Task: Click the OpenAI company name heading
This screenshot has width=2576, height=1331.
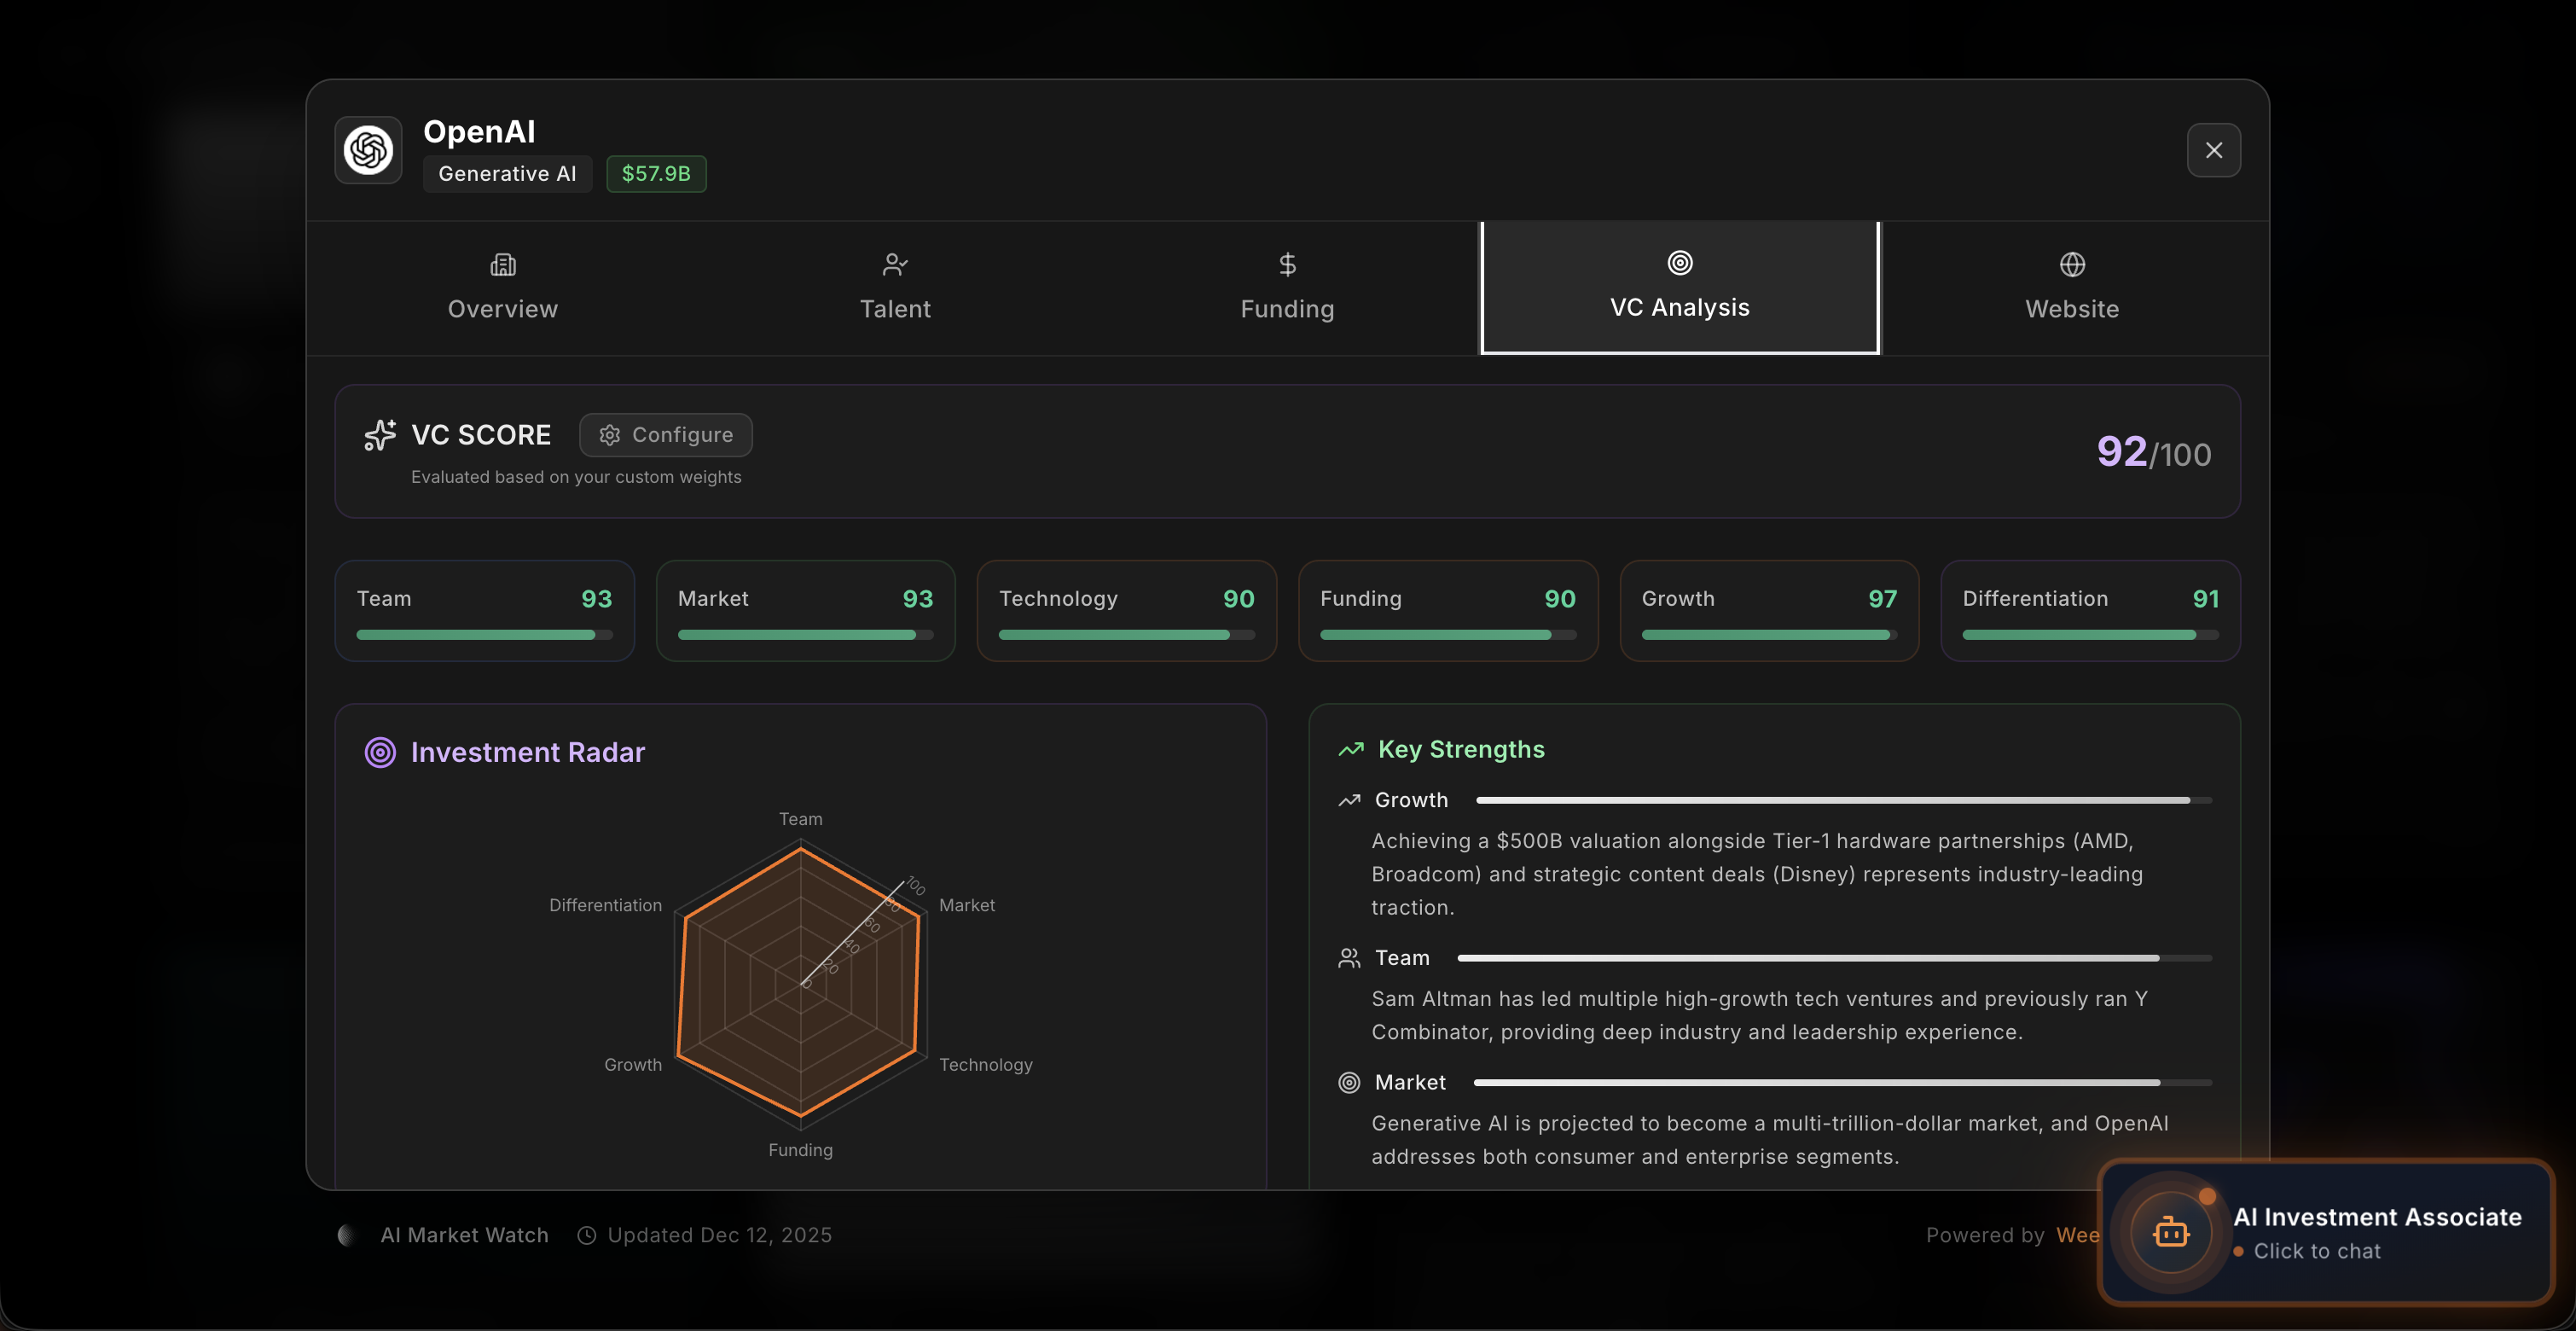Action: pyautogui.click(x=479, y=131)
